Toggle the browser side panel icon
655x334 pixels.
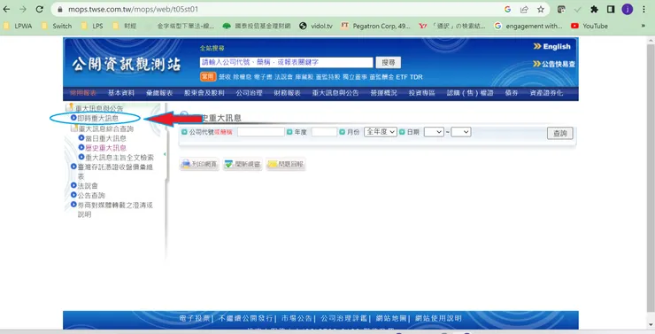pos(611,9)
